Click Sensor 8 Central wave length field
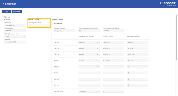This screenshot has height=96, width=178. (138, 85)
